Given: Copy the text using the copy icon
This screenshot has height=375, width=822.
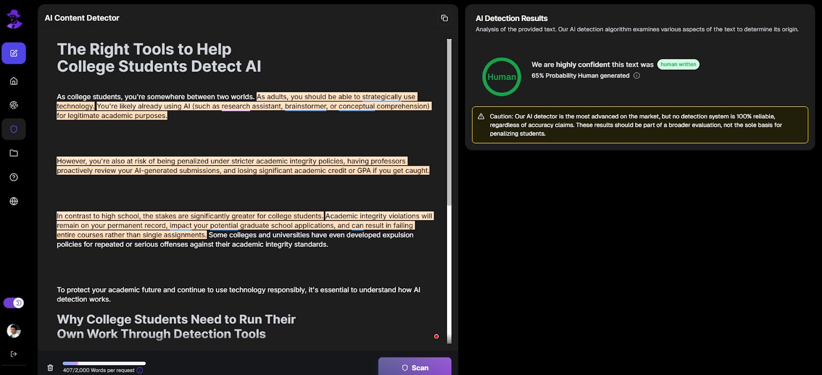Looking at the screenshot, I should pyautogui.click(x=444, y=18).
